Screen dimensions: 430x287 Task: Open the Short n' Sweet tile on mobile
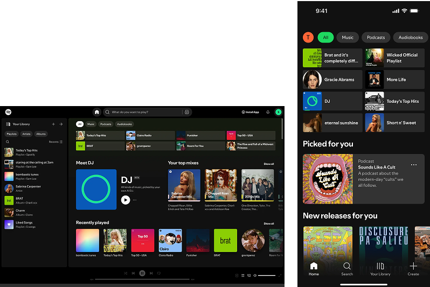coord(394,123)
